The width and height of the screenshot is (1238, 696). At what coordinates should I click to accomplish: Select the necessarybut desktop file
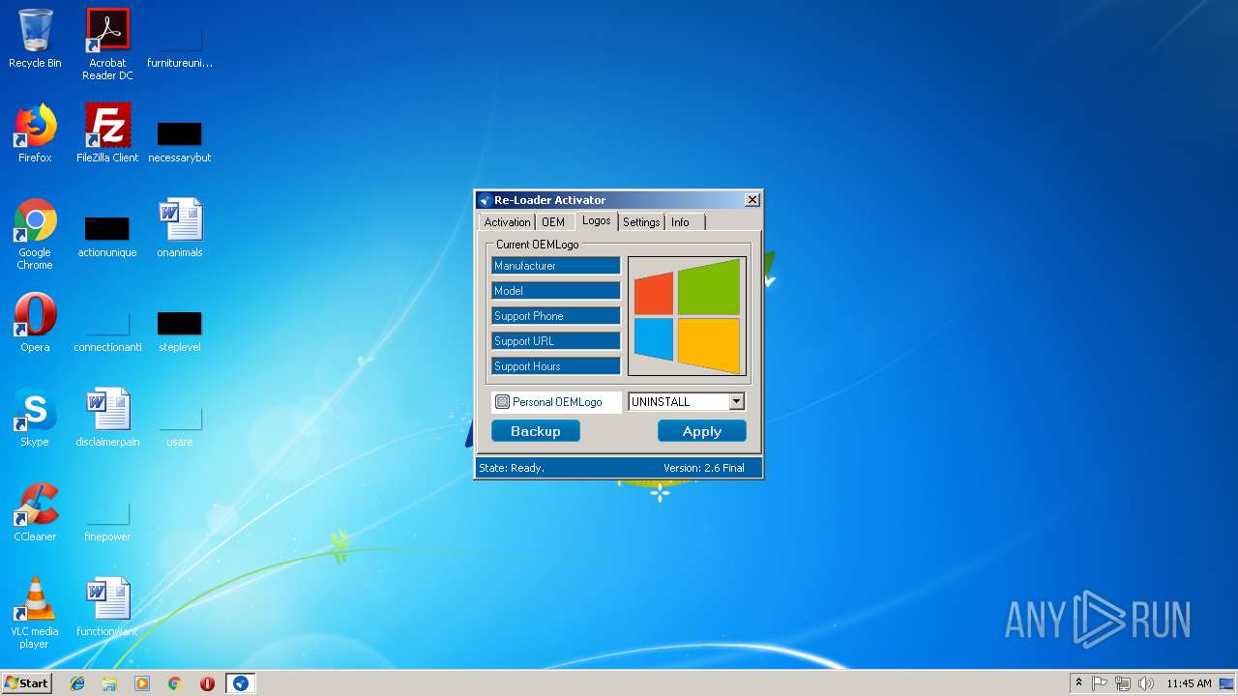(180, 141)
